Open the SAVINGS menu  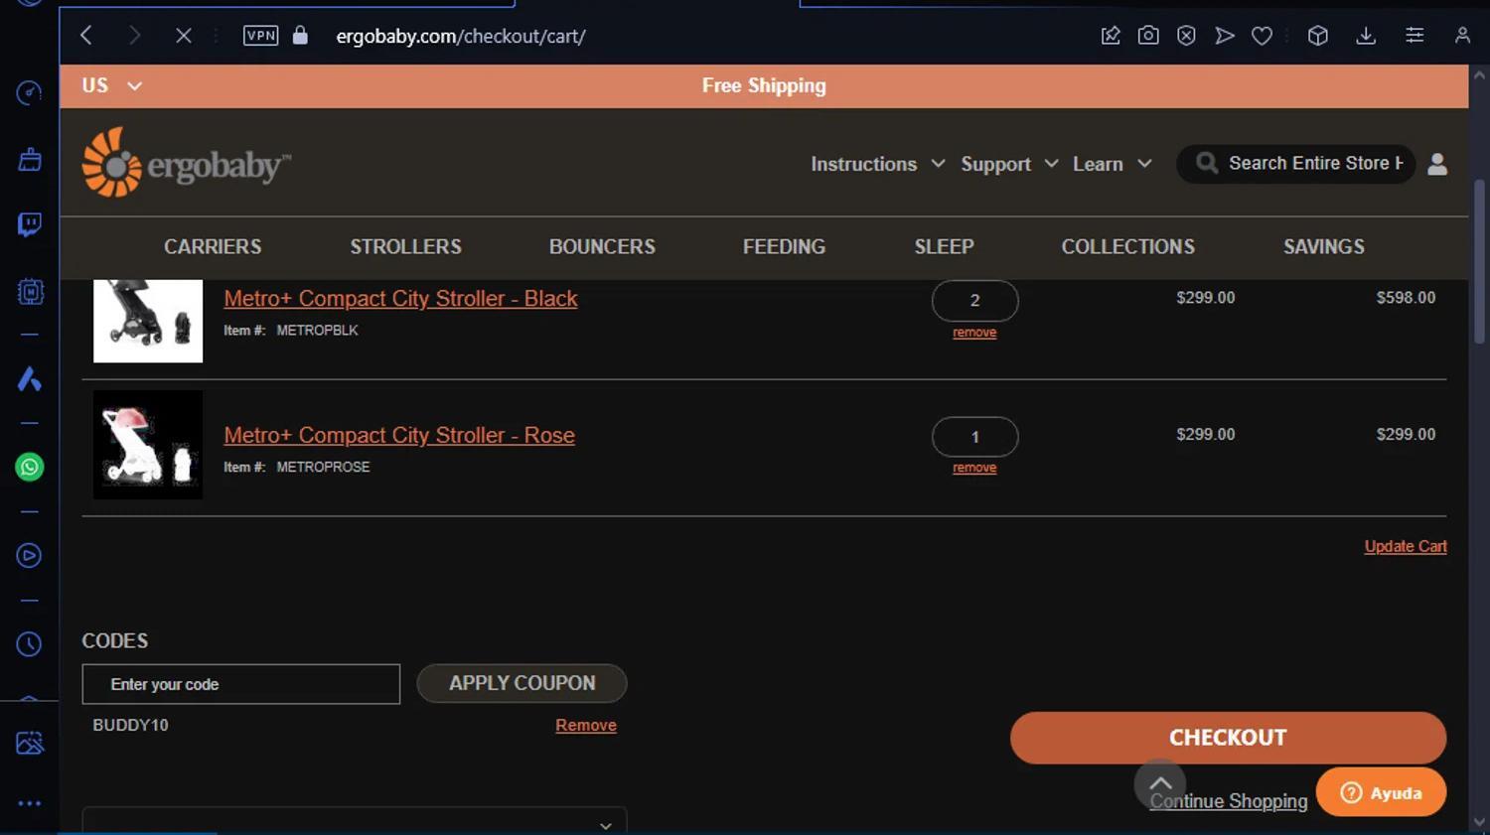[1323, 246]
